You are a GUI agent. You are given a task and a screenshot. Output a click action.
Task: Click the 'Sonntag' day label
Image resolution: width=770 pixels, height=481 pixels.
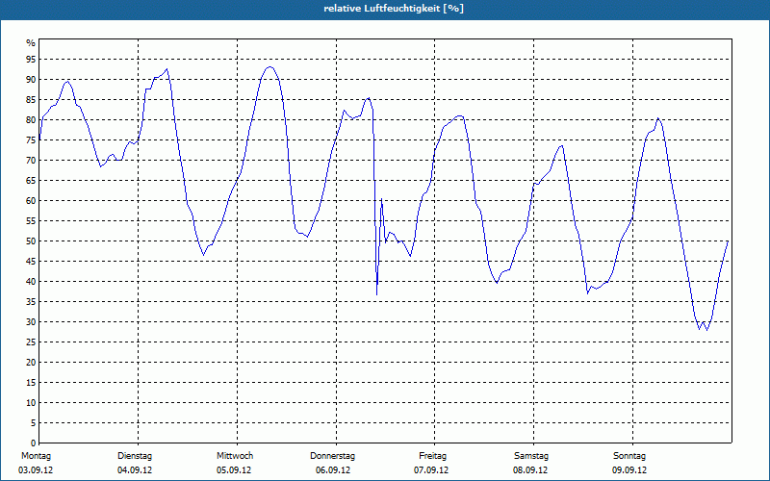[629, 456]
